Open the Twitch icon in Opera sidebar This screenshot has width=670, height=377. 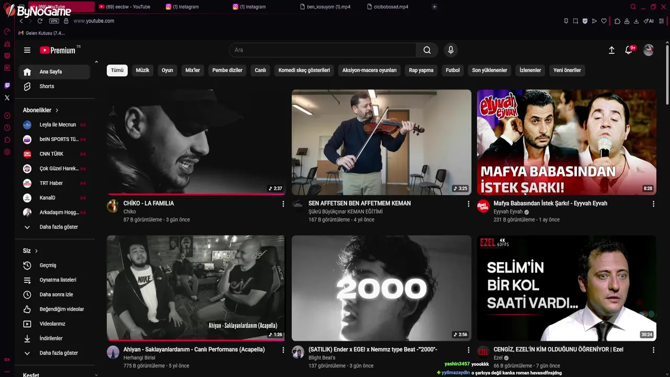[7, 86]
